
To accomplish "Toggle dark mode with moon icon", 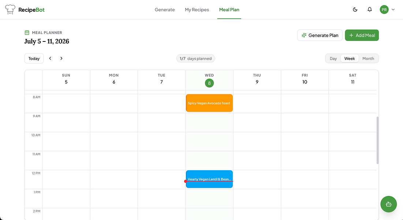I will pos(355,10).
